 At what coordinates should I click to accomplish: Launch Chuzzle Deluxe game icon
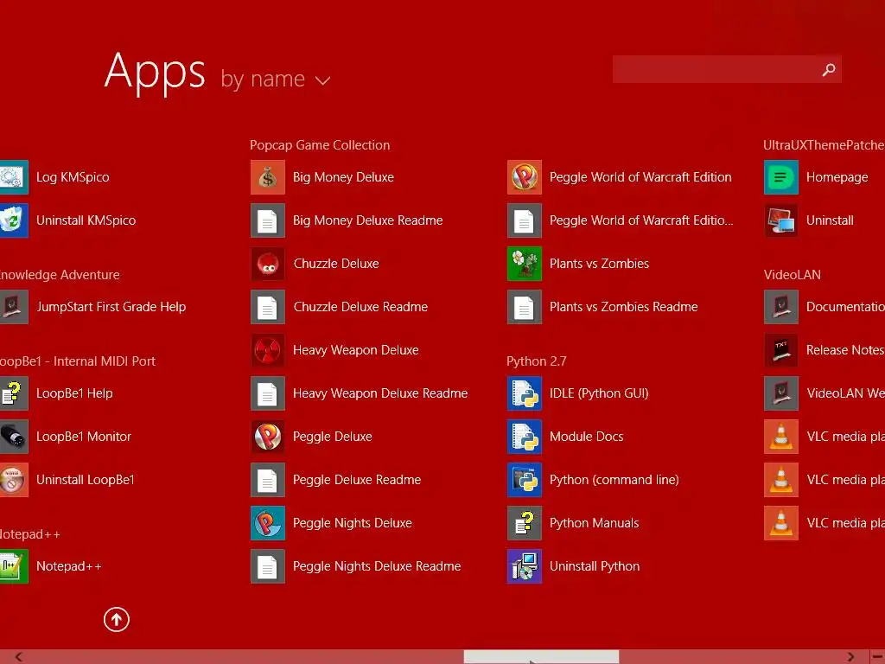coord(268,264)
